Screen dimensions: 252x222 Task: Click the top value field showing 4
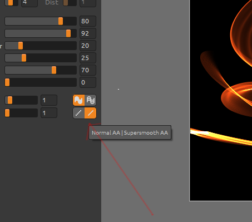point(29,3)
